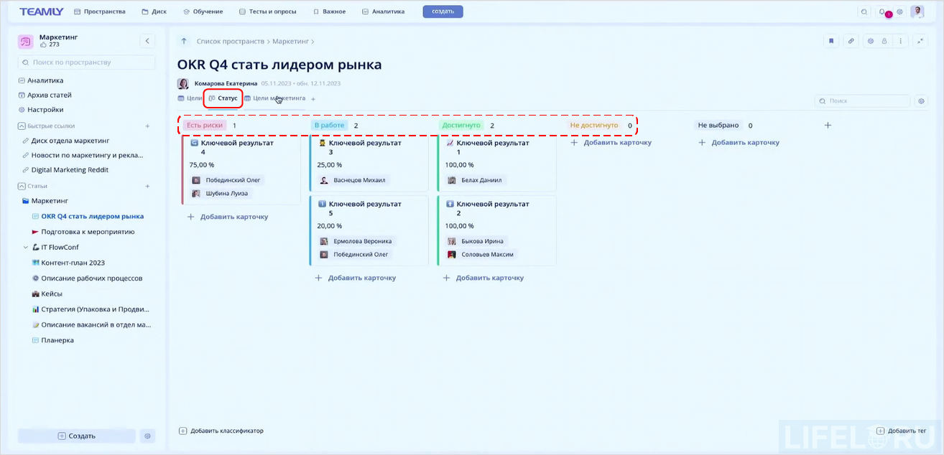Select Ключевой результат 4 card showing 75%
944x455 pixels.
(241, 164)
